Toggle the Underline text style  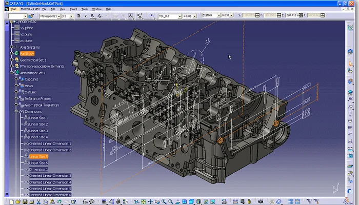[x=92, y=16]
